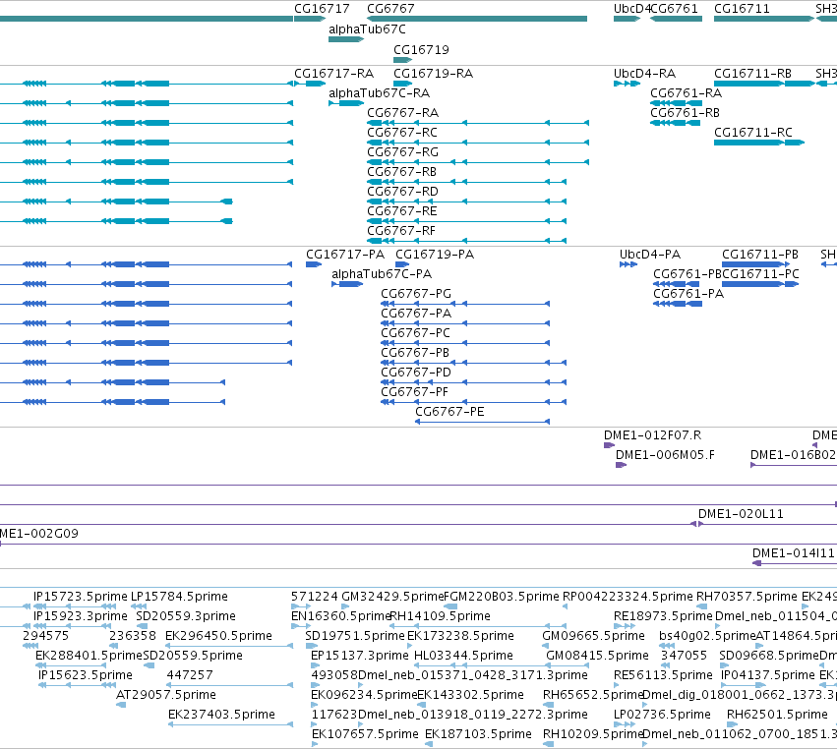
Task: Select the CG6761-PA protein label
Action: pyautogui.click(x=688, y=294)
